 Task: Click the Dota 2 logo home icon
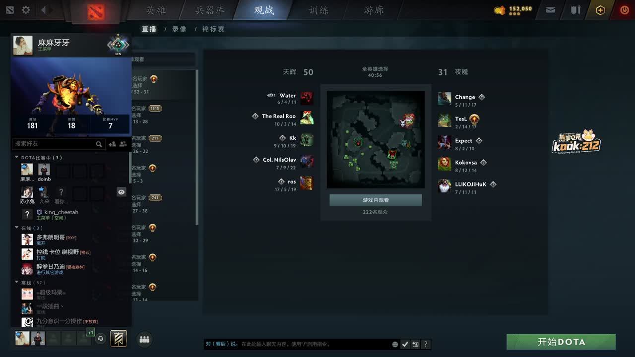click(96, 11)
